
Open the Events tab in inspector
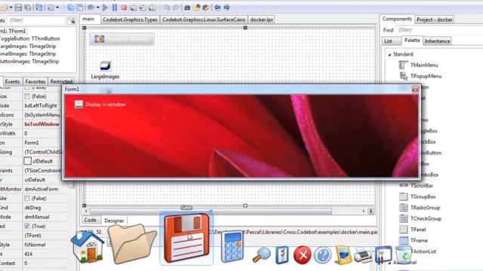tap(12, 81)
